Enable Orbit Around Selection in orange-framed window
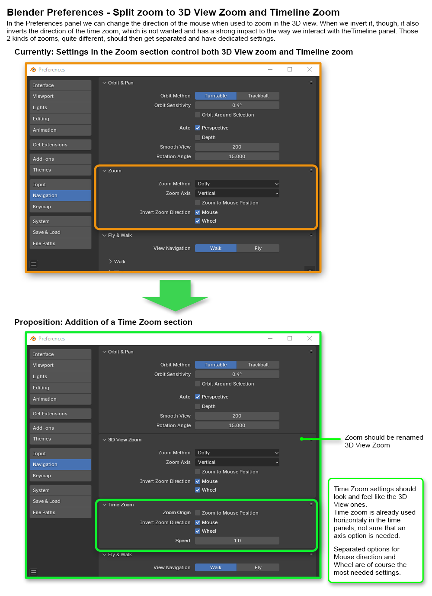The width and height of the screenshot is (432, 596). pos(198,115)
